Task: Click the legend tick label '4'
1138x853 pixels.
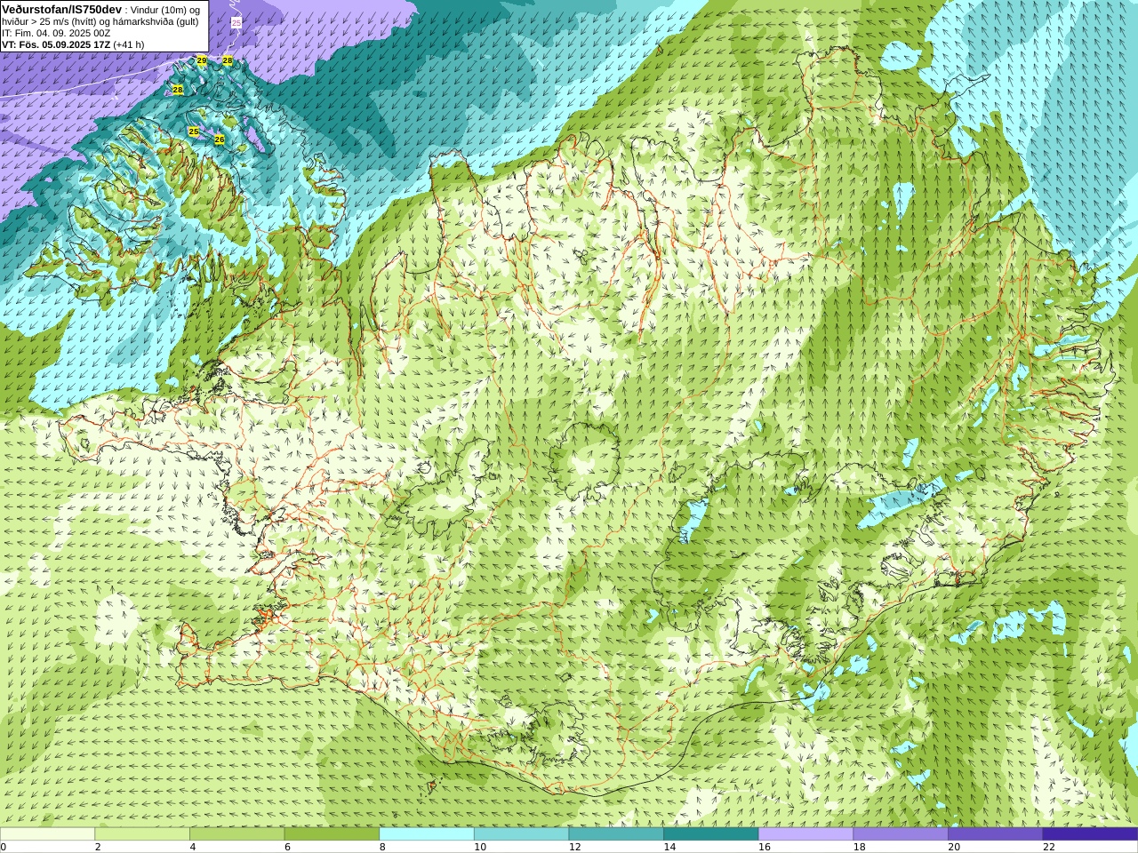Action: click(x=193, y=847)
